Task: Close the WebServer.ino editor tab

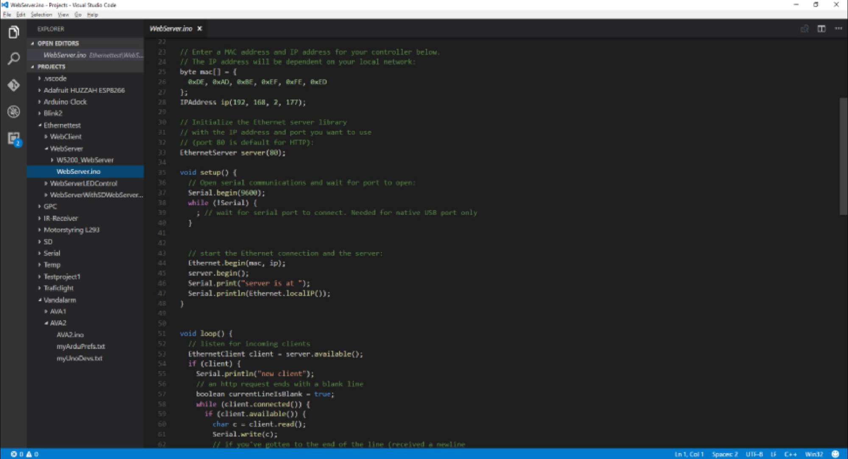Action: pyautogui.click(x=200, y=29)
